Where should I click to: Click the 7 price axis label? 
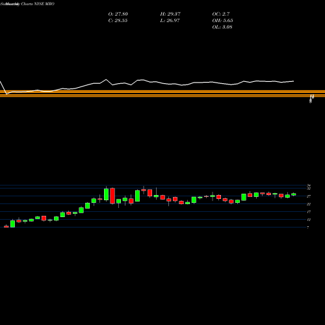click(x=308, y=227)
